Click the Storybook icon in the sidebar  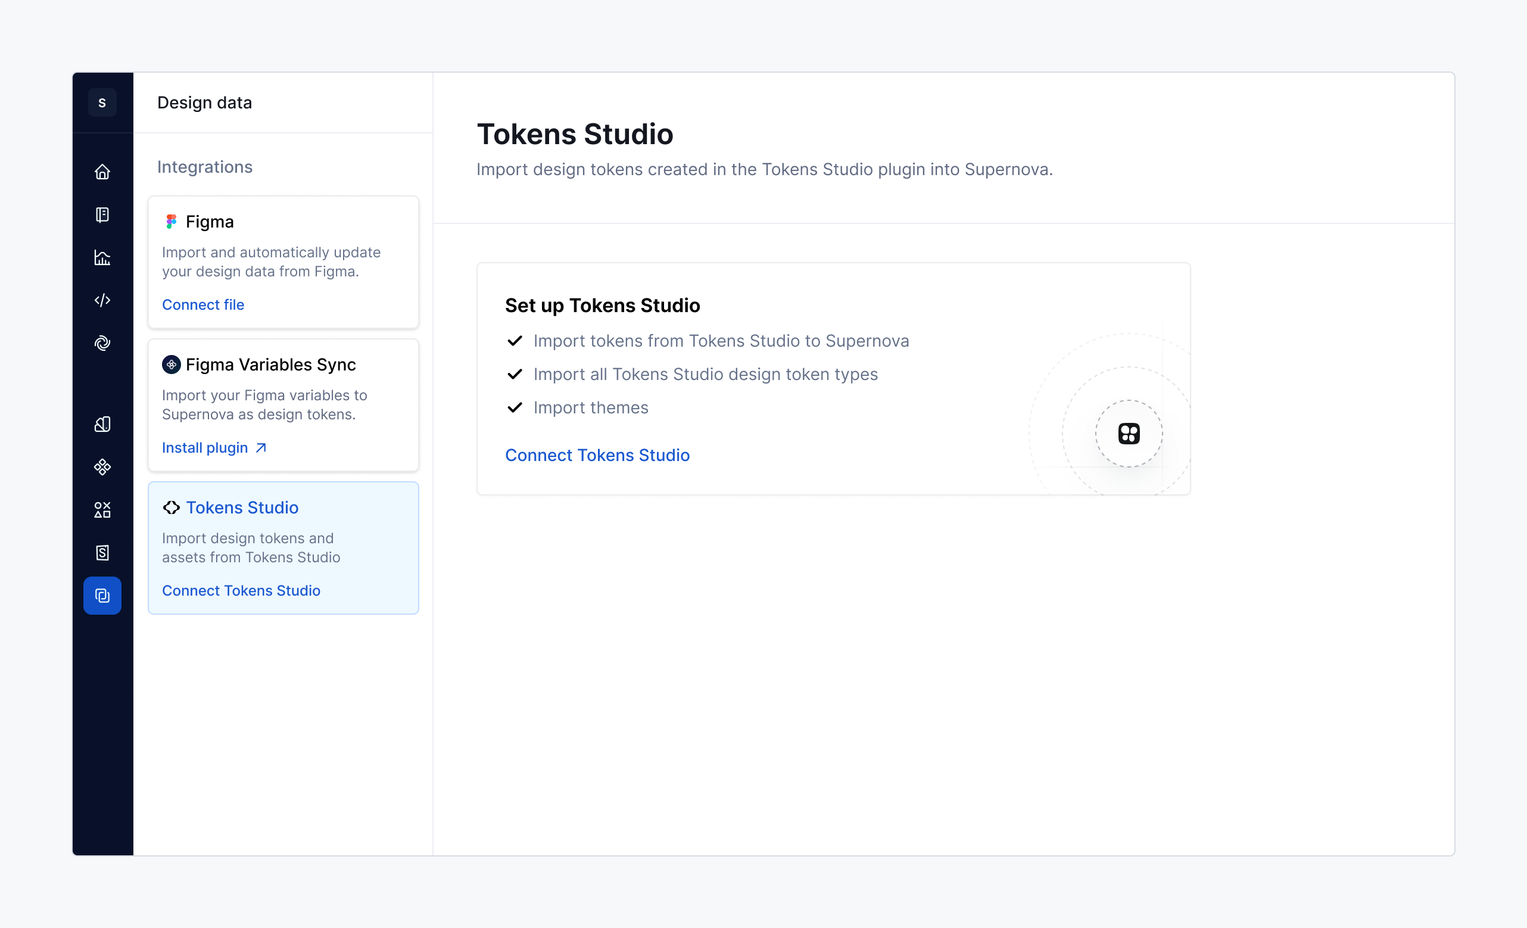(x=102, y=552)
